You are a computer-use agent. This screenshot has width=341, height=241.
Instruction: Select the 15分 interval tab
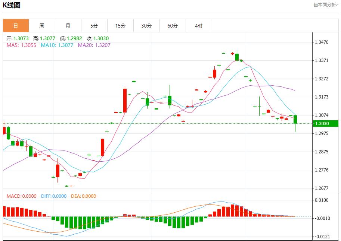tap(120, 26)
